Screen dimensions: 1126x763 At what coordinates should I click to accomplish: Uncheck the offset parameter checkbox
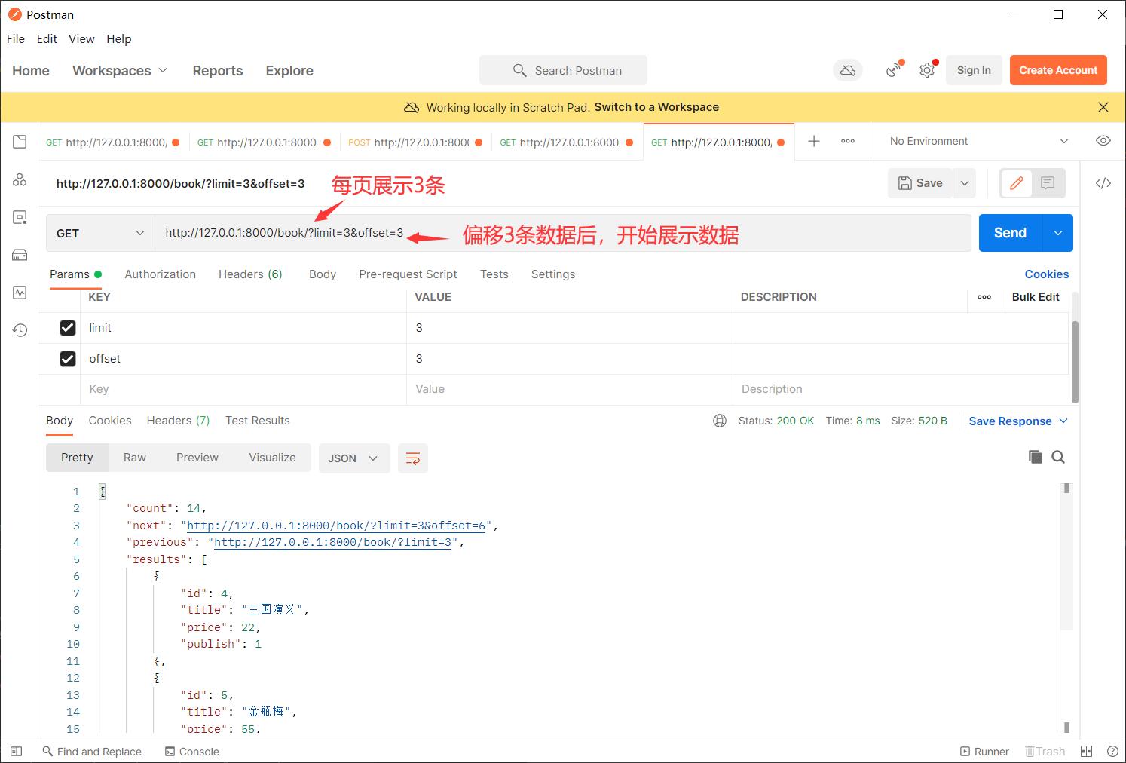point(68,359)
